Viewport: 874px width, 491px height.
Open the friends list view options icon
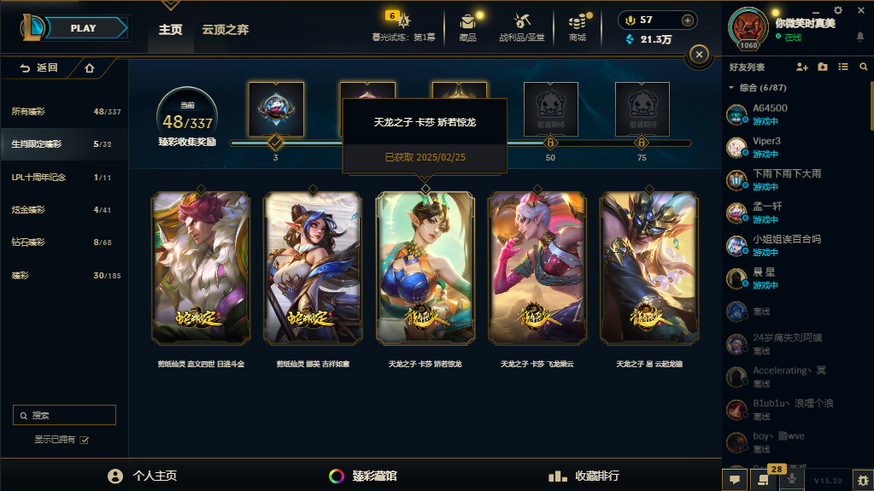tap(842, 67)
